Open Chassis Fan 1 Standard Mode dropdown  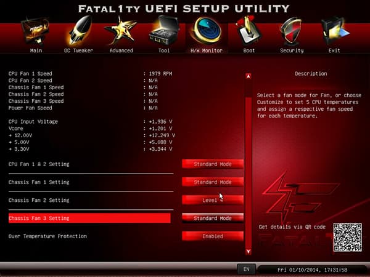click(x=213, y=182)
